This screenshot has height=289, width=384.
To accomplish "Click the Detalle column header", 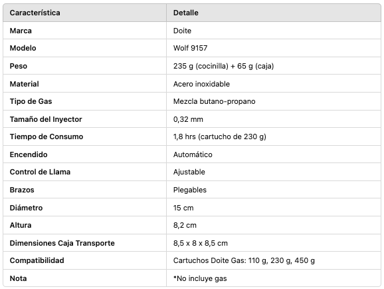I will 185,13.
